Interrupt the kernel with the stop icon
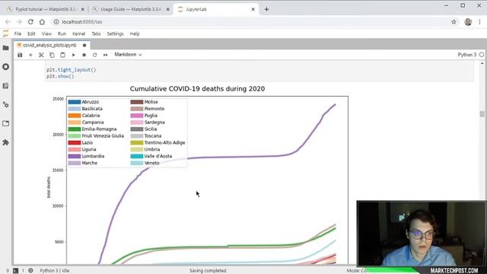 click(x=84, y=55)
